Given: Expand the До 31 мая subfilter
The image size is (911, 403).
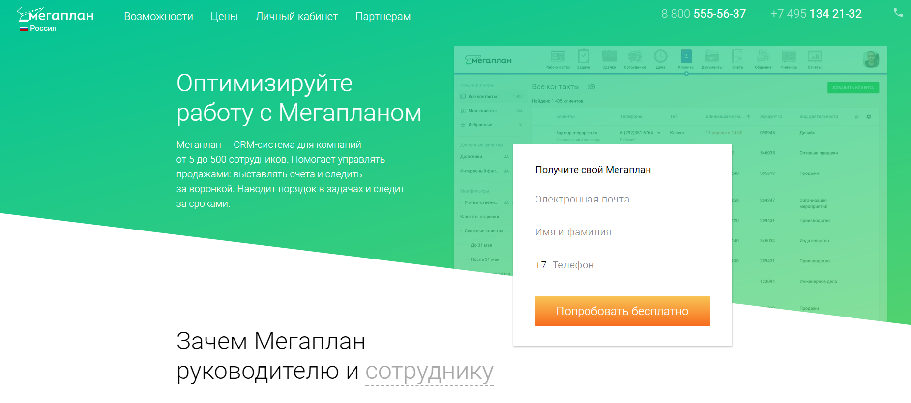Looking at the screenshot, I should 468,245.
